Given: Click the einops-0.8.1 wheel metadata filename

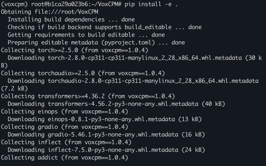Looking at the screenshot, I should pos(111,119).
